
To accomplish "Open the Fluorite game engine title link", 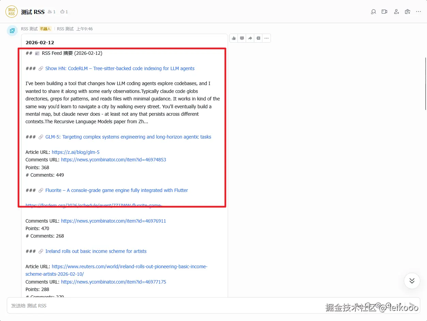I will coord(117,190).
